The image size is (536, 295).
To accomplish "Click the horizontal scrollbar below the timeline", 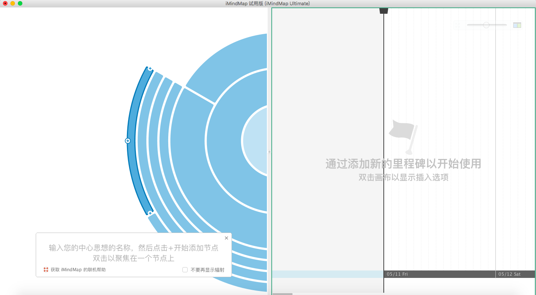I will 282,294.
